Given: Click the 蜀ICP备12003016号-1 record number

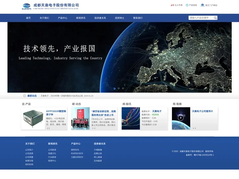Looking at the screenshot, I should coord(204,155).
